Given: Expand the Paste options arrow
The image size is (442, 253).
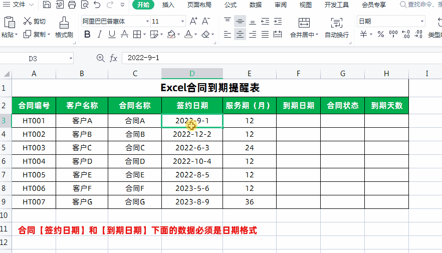Looking at the screenshot, I should [x=17, y=35].
